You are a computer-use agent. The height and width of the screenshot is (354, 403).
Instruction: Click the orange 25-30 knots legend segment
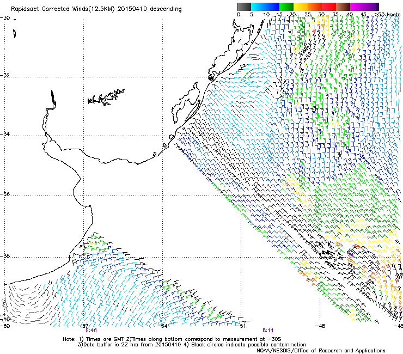(315, 7)
